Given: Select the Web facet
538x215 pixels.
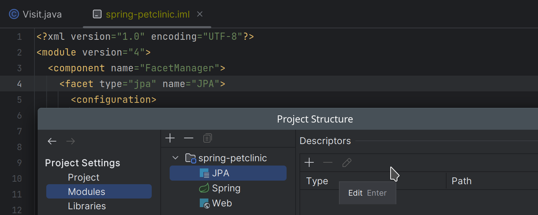Looking at the screenshot, I should 222,203.
